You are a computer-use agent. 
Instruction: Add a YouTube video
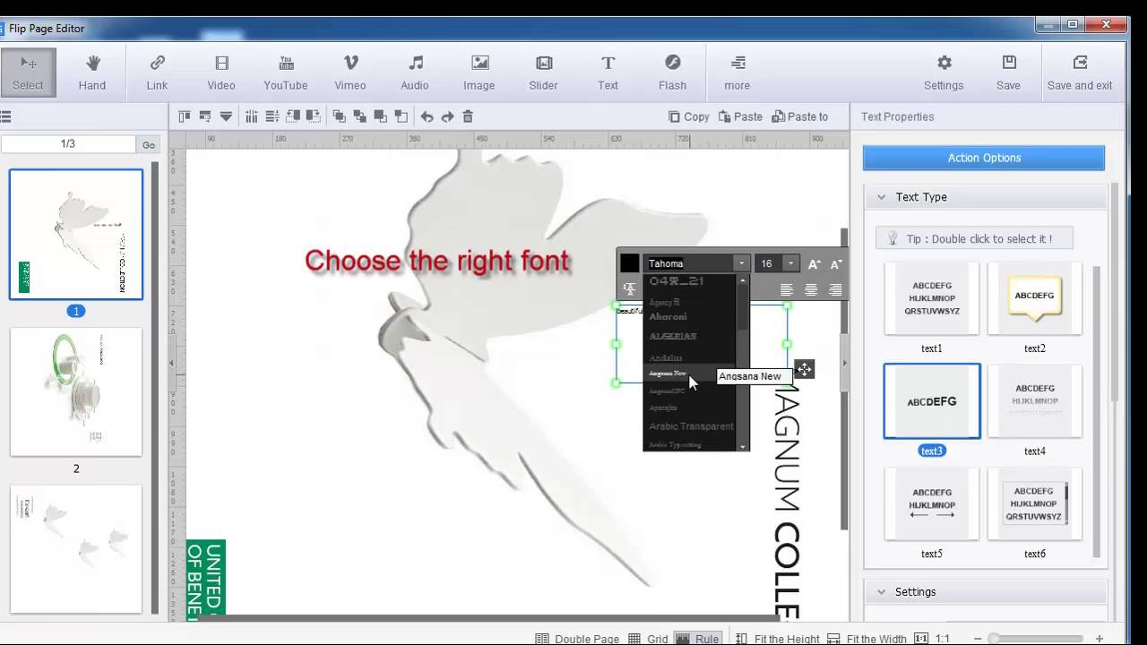[286, 73]
